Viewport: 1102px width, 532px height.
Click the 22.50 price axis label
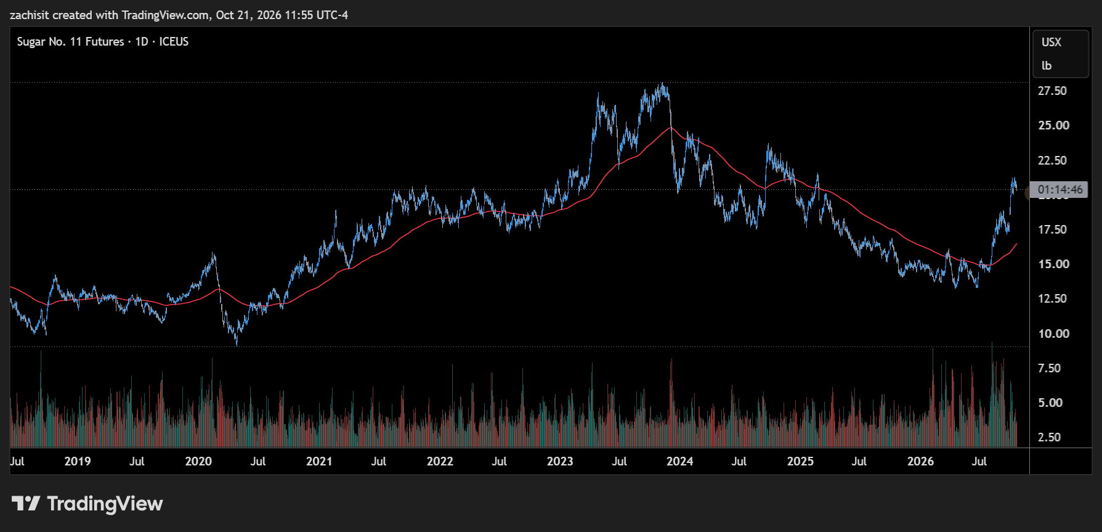1052,160
